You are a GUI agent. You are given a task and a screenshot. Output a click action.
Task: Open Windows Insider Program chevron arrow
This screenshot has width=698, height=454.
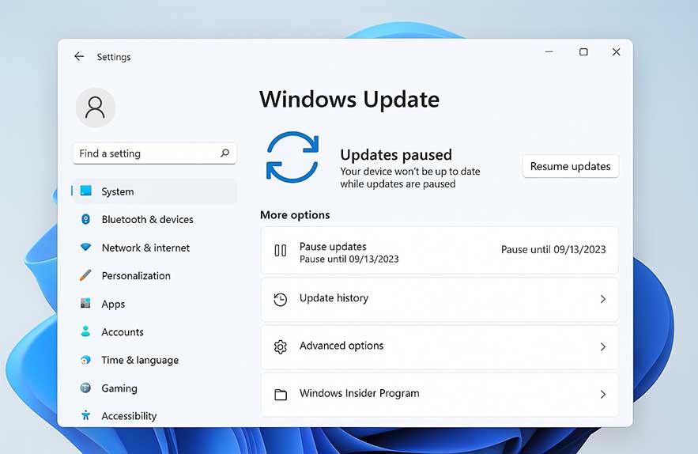pyautogui.click(x=602, y=395)
